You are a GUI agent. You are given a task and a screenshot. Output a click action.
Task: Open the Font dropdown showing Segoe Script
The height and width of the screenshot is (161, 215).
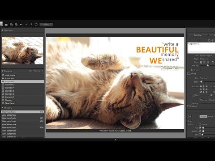click(206, 55)
